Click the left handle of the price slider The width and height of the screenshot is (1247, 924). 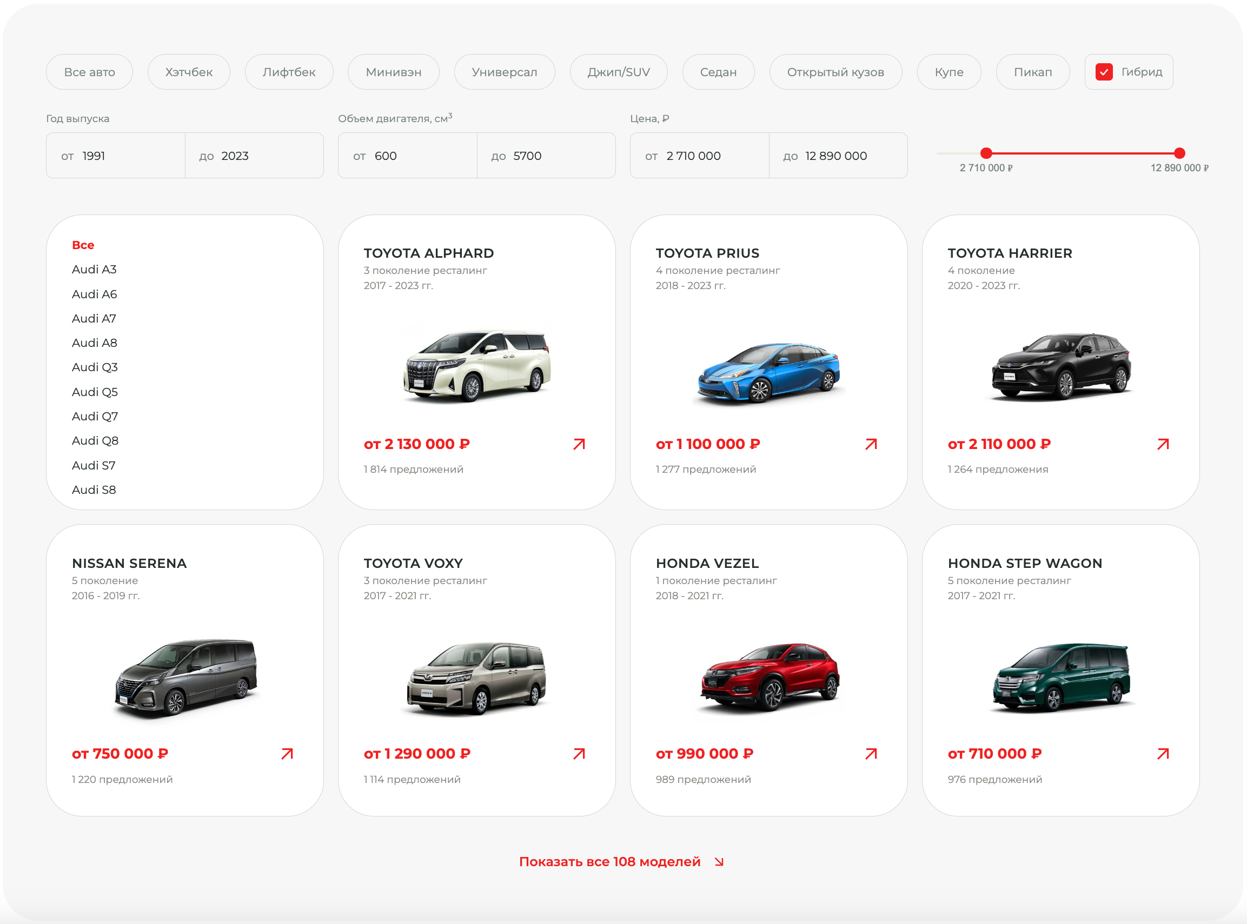986,153
